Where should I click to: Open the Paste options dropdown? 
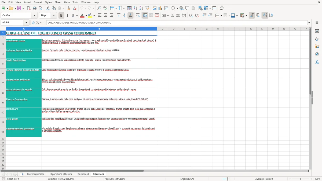[x=63, y=8]
